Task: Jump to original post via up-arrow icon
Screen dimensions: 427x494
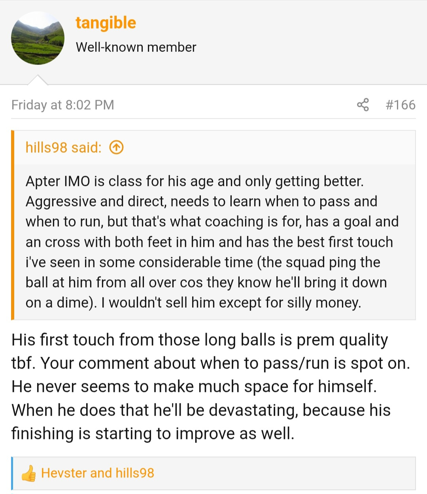Action: (116, 148)
